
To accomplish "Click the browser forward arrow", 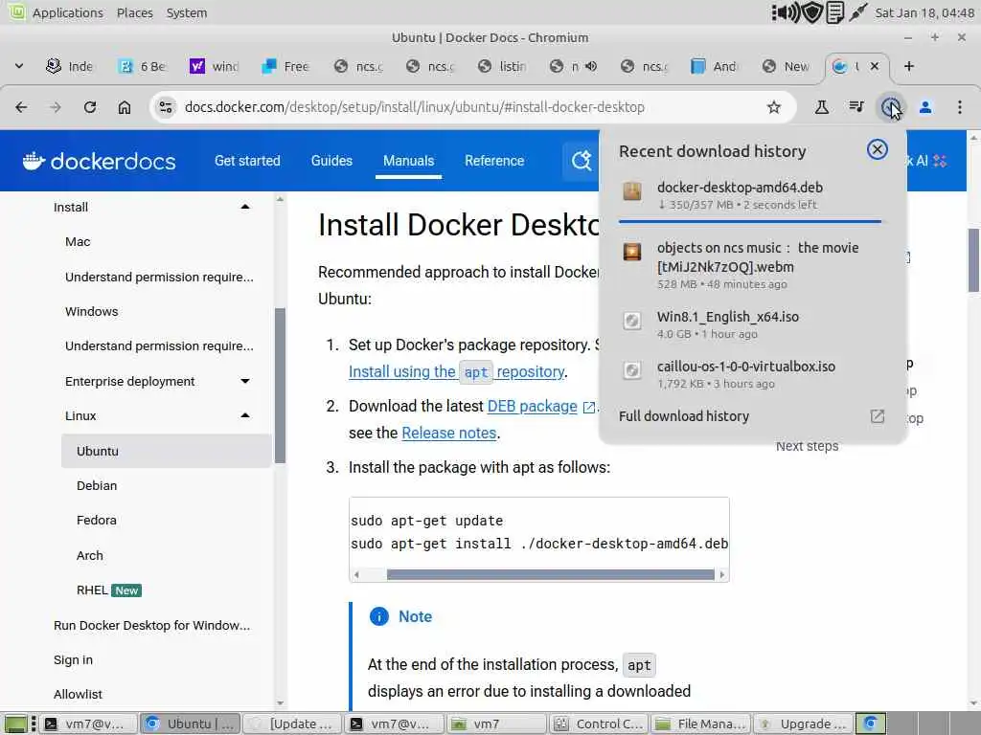I will coord(55,107).
